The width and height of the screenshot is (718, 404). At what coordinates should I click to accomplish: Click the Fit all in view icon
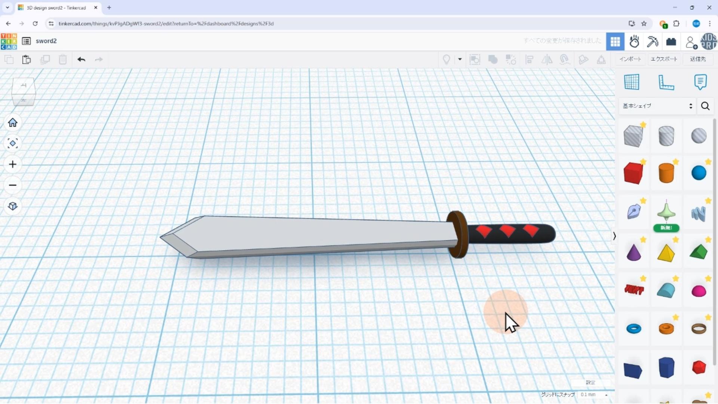pyautogui.click(x=13, y=144)
